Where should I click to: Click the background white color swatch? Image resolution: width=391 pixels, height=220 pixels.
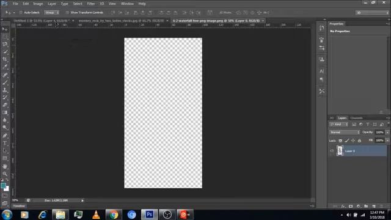tap(7, 189)
